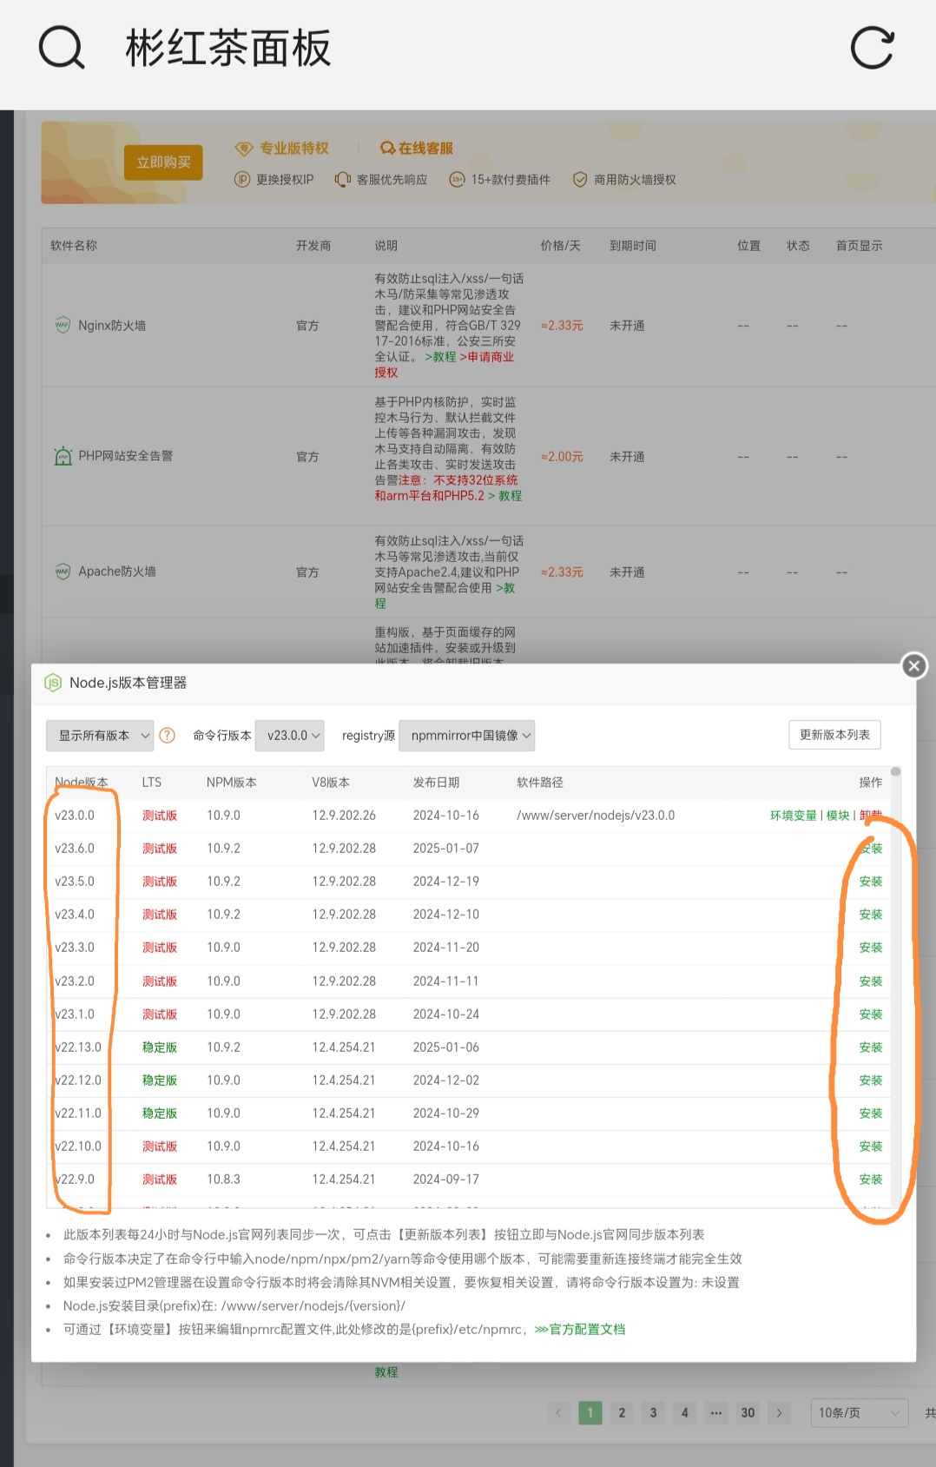Screen dimensions: 936x1467
Task: Click 安装 for v22.11.0
Action: click(871, 1113)
